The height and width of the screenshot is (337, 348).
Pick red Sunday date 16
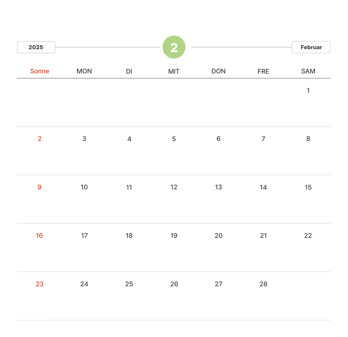(x=39, y=236)
